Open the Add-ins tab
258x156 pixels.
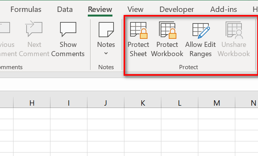click(223, 9)
